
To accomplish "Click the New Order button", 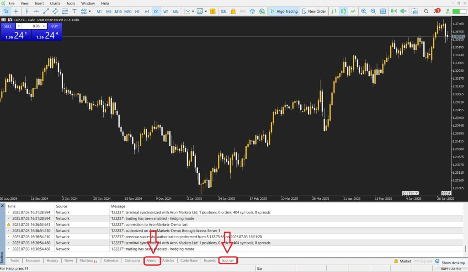I will tap(314, 11).
